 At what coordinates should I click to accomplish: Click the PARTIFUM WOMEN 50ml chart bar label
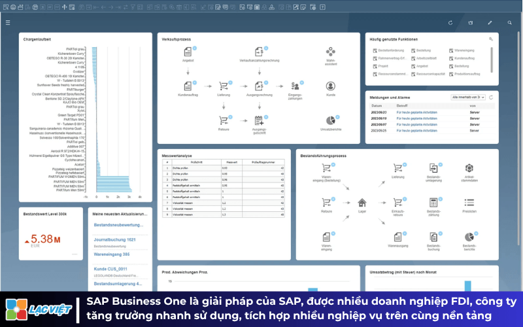tap(67, 177)
